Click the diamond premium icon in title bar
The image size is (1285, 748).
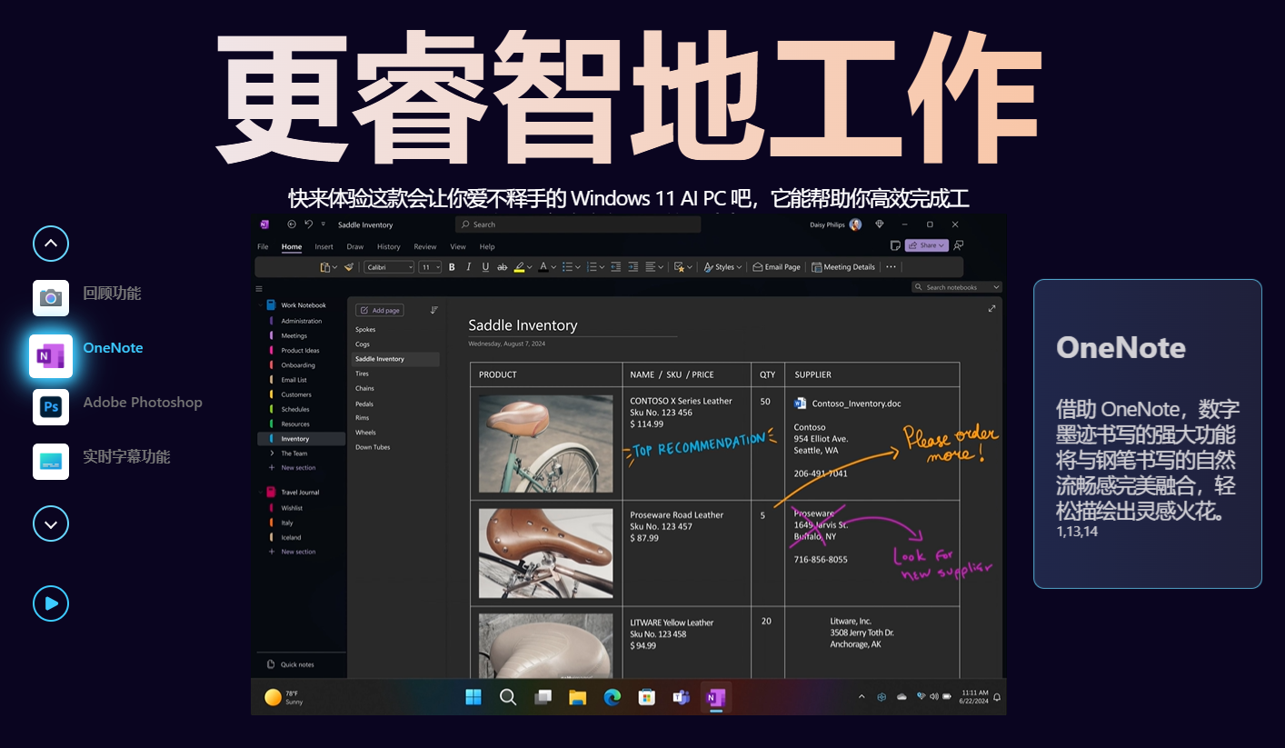[879, 224]
